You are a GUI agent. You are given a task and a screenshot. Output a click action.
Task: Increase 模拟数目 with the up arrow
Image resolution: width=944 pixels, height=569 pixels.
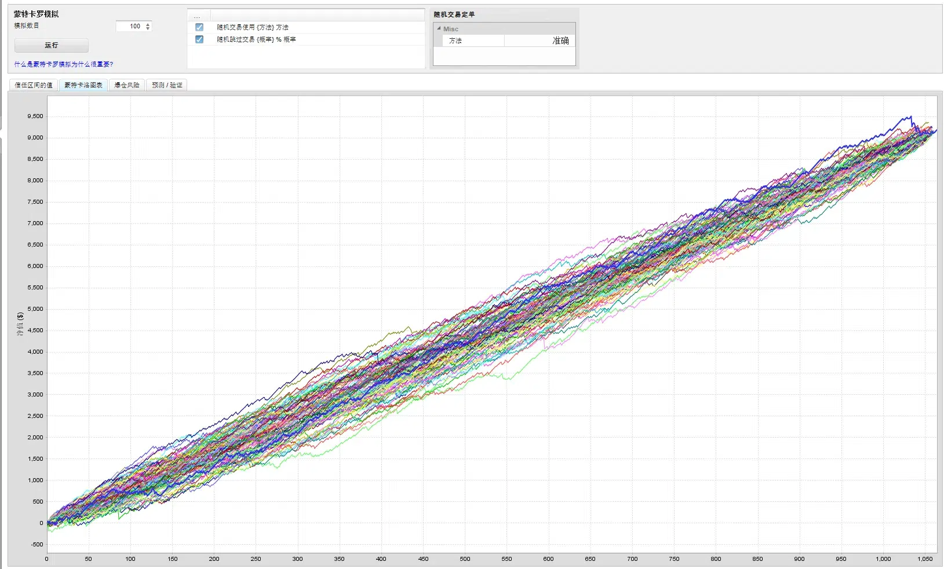(148, 24)
